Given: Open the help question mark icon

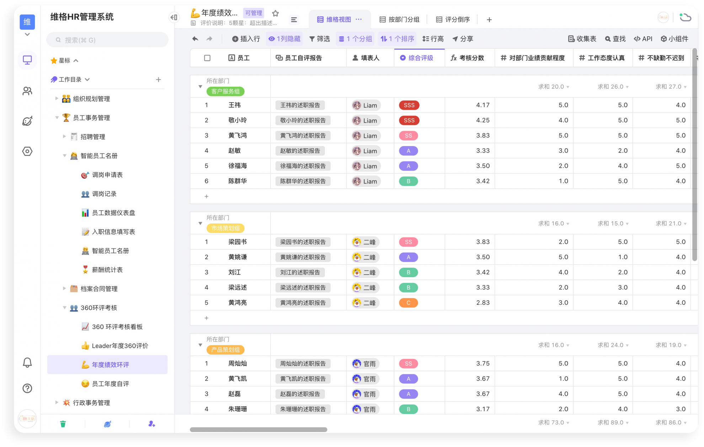Looking at the screenshot, I should [x=27, y=388].
